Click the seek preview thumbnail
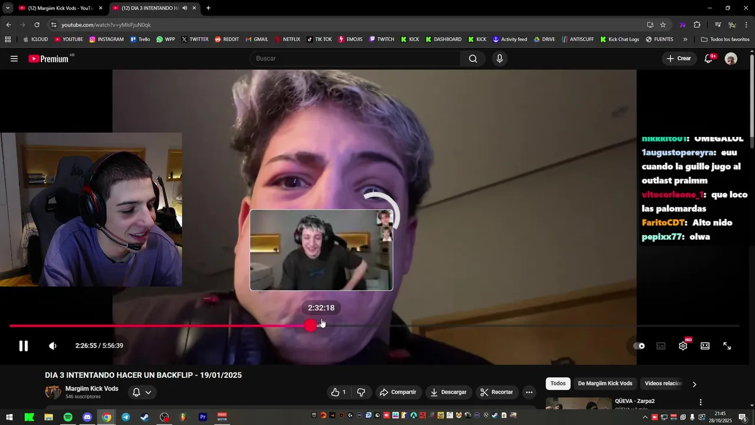Viewport: 755px width, 425px height. point(321,250)
